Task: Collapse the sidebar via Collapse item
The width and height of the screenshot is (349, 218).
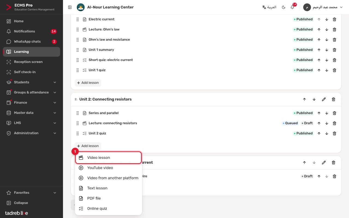Action: coord(31,203)
